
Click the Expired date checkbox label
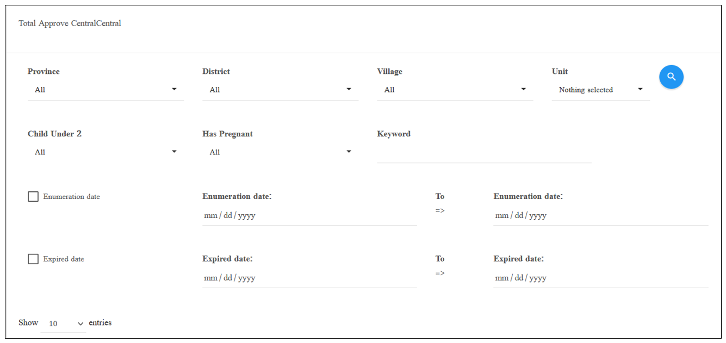64,259
